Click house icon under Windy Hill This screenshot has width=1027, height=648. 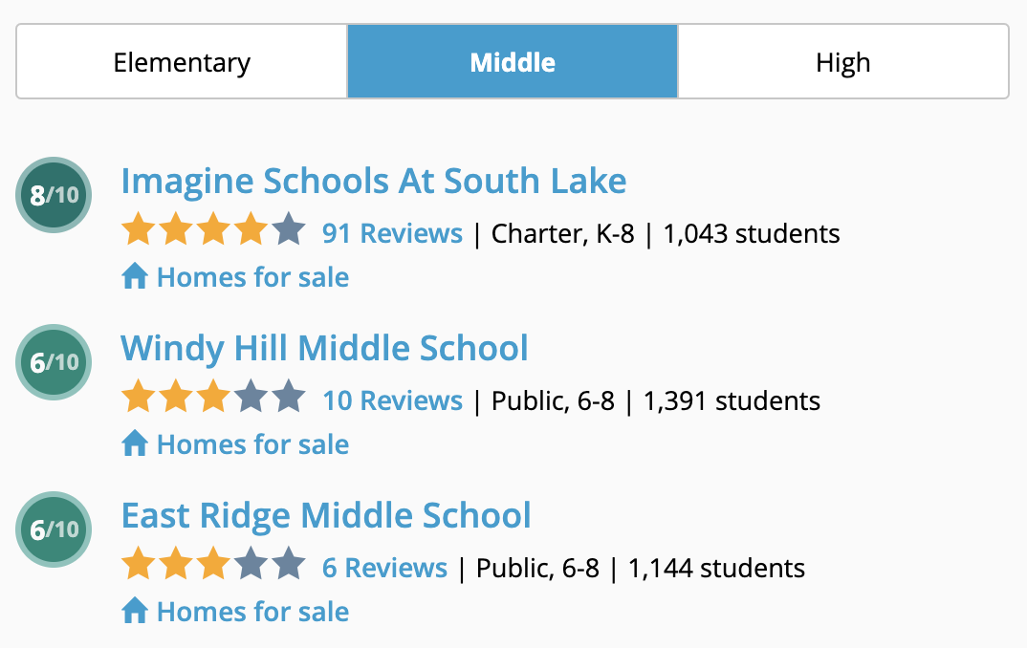click(x=135, y=443)
